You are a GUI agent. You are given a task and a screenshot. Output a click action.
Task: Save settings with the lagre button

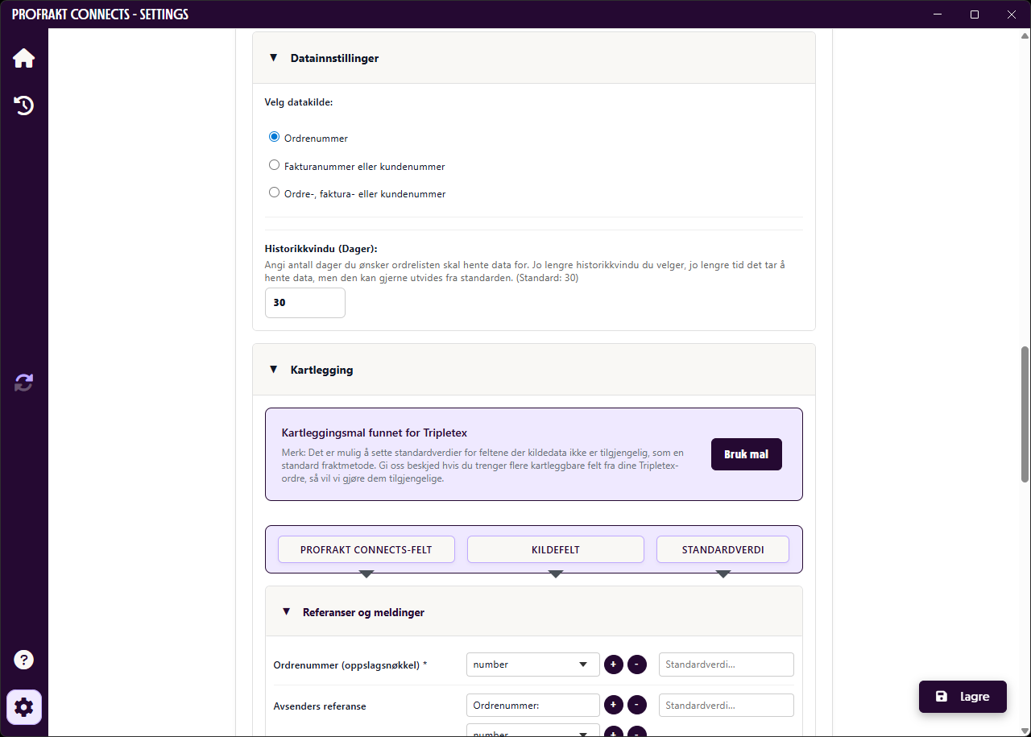963,697
